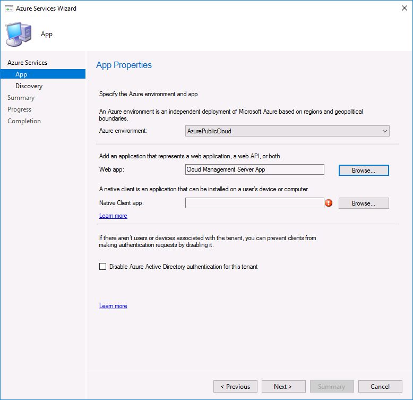Viewport: 413px width, 400px height.
Task: Click the App Properties heading
Action: point(124,65)
